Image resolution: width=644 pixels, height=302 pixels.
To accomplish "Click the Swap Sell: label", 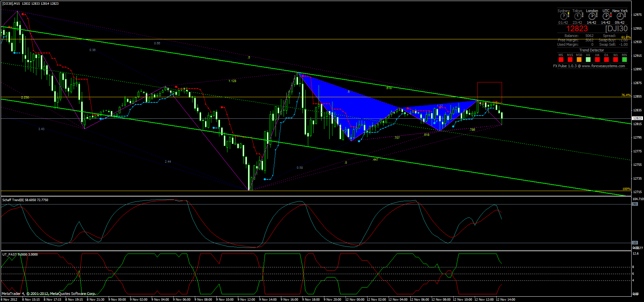I will click(607, 44).
